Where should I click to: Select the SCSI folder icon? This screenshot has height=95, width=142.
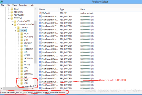pos(22,71)
